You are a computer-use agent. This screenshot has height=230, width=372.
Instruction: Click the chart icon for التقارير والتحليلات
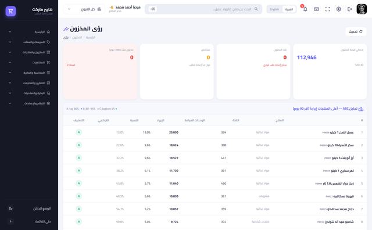(x=48, y=83)
